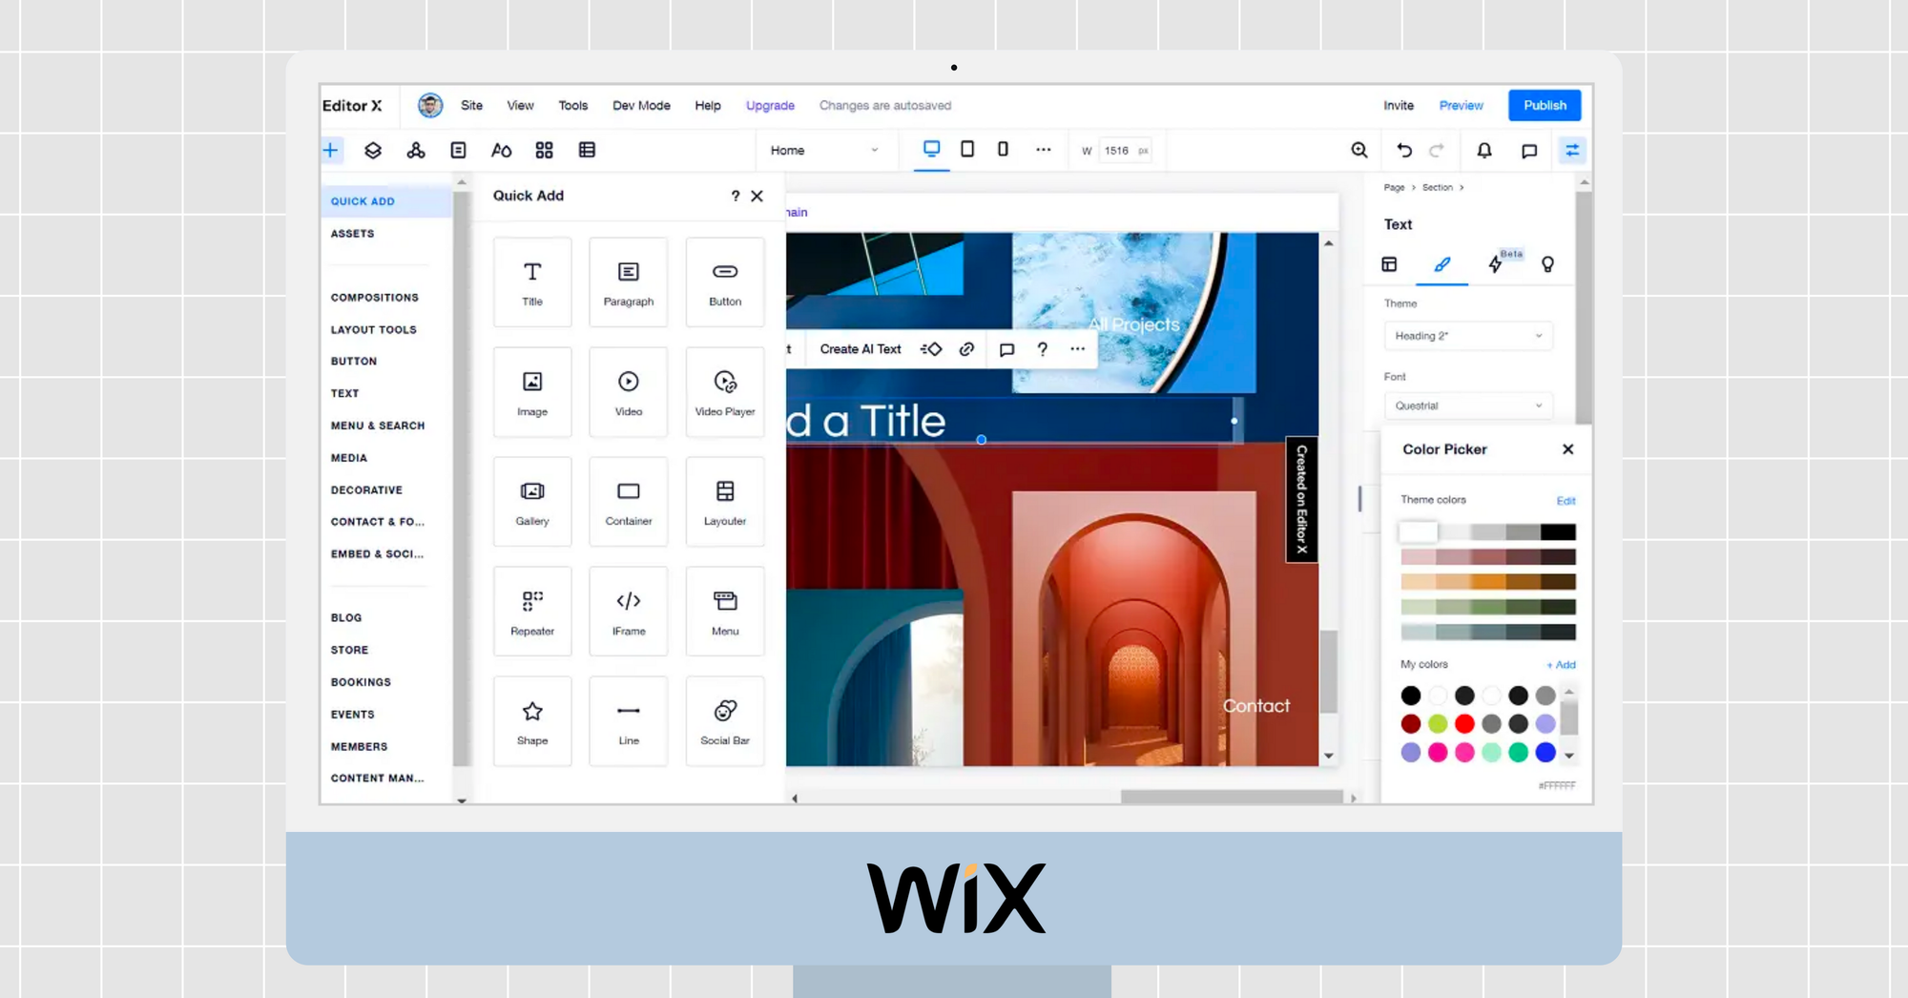Open more breakpoint options ellipsis
Screen dimensions: 1908x998
[1044, 150]
